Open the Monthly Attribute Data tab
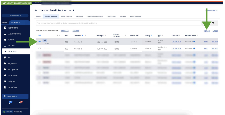Image resolution: width=225 pixels, height=115 pixels. (x=95, y=17)
